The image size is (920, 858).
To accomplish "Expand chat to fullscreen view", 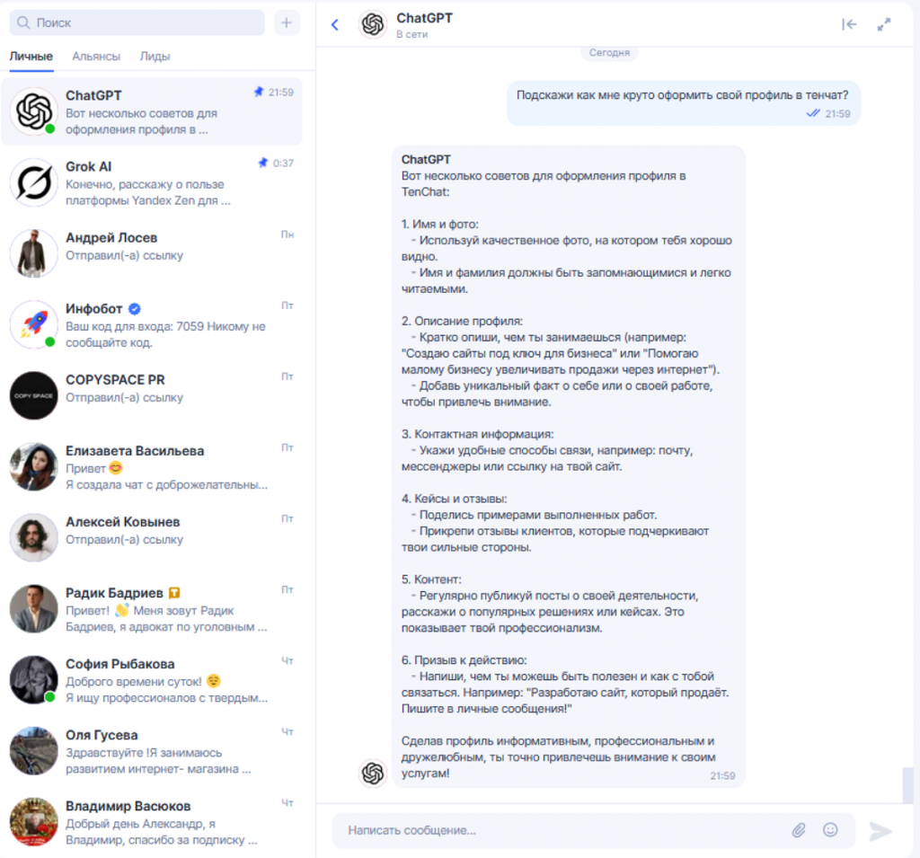I will 884,24.
